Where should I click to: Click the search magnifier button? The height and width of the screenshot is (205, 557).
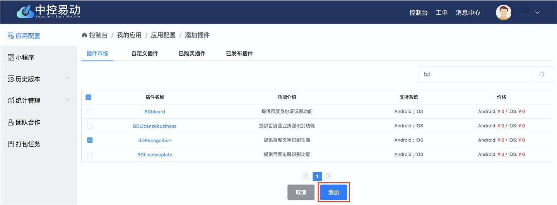pos(542,74)
